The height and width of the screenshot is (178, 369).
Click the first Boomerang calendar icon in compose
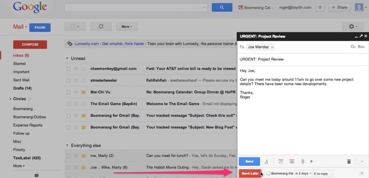coord(280,162)
